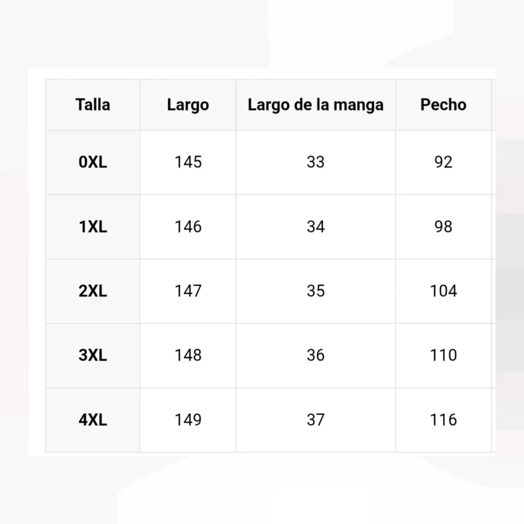Select the 149 length value for 4XL
The width and height of the screenshot is (524, 524).
coord(188,420)
